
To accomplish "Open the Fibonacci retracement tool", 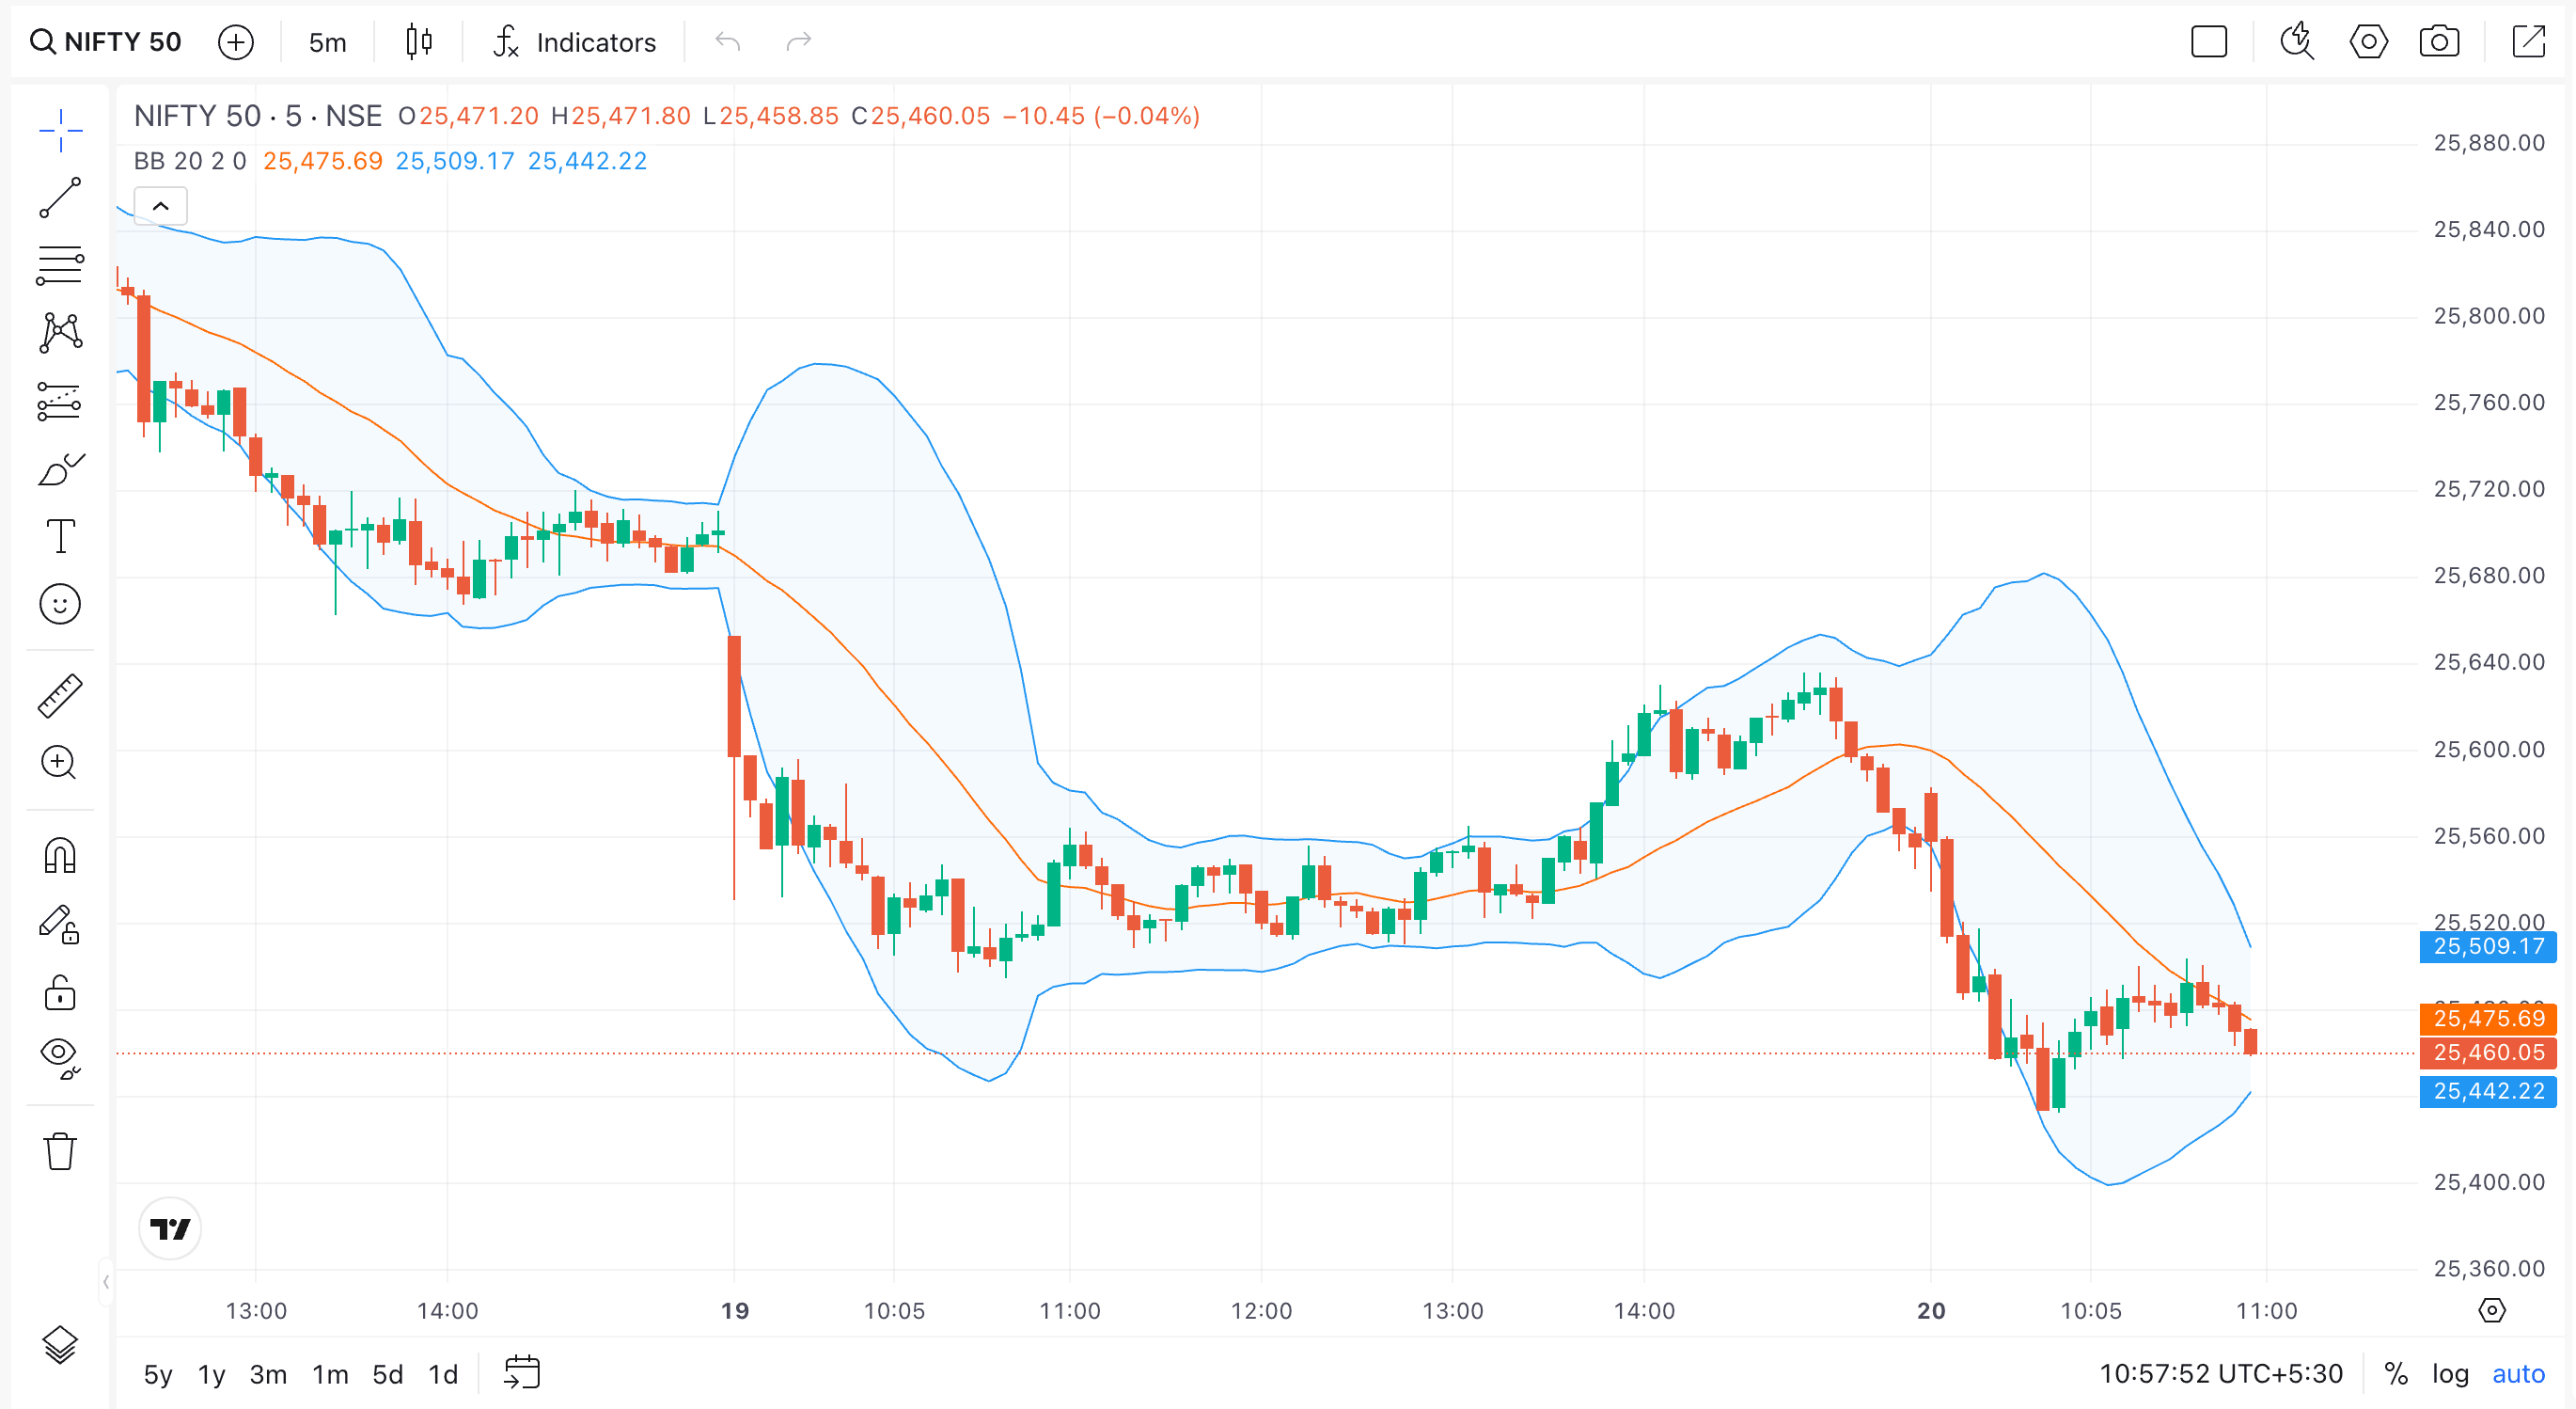I will 60,264.
